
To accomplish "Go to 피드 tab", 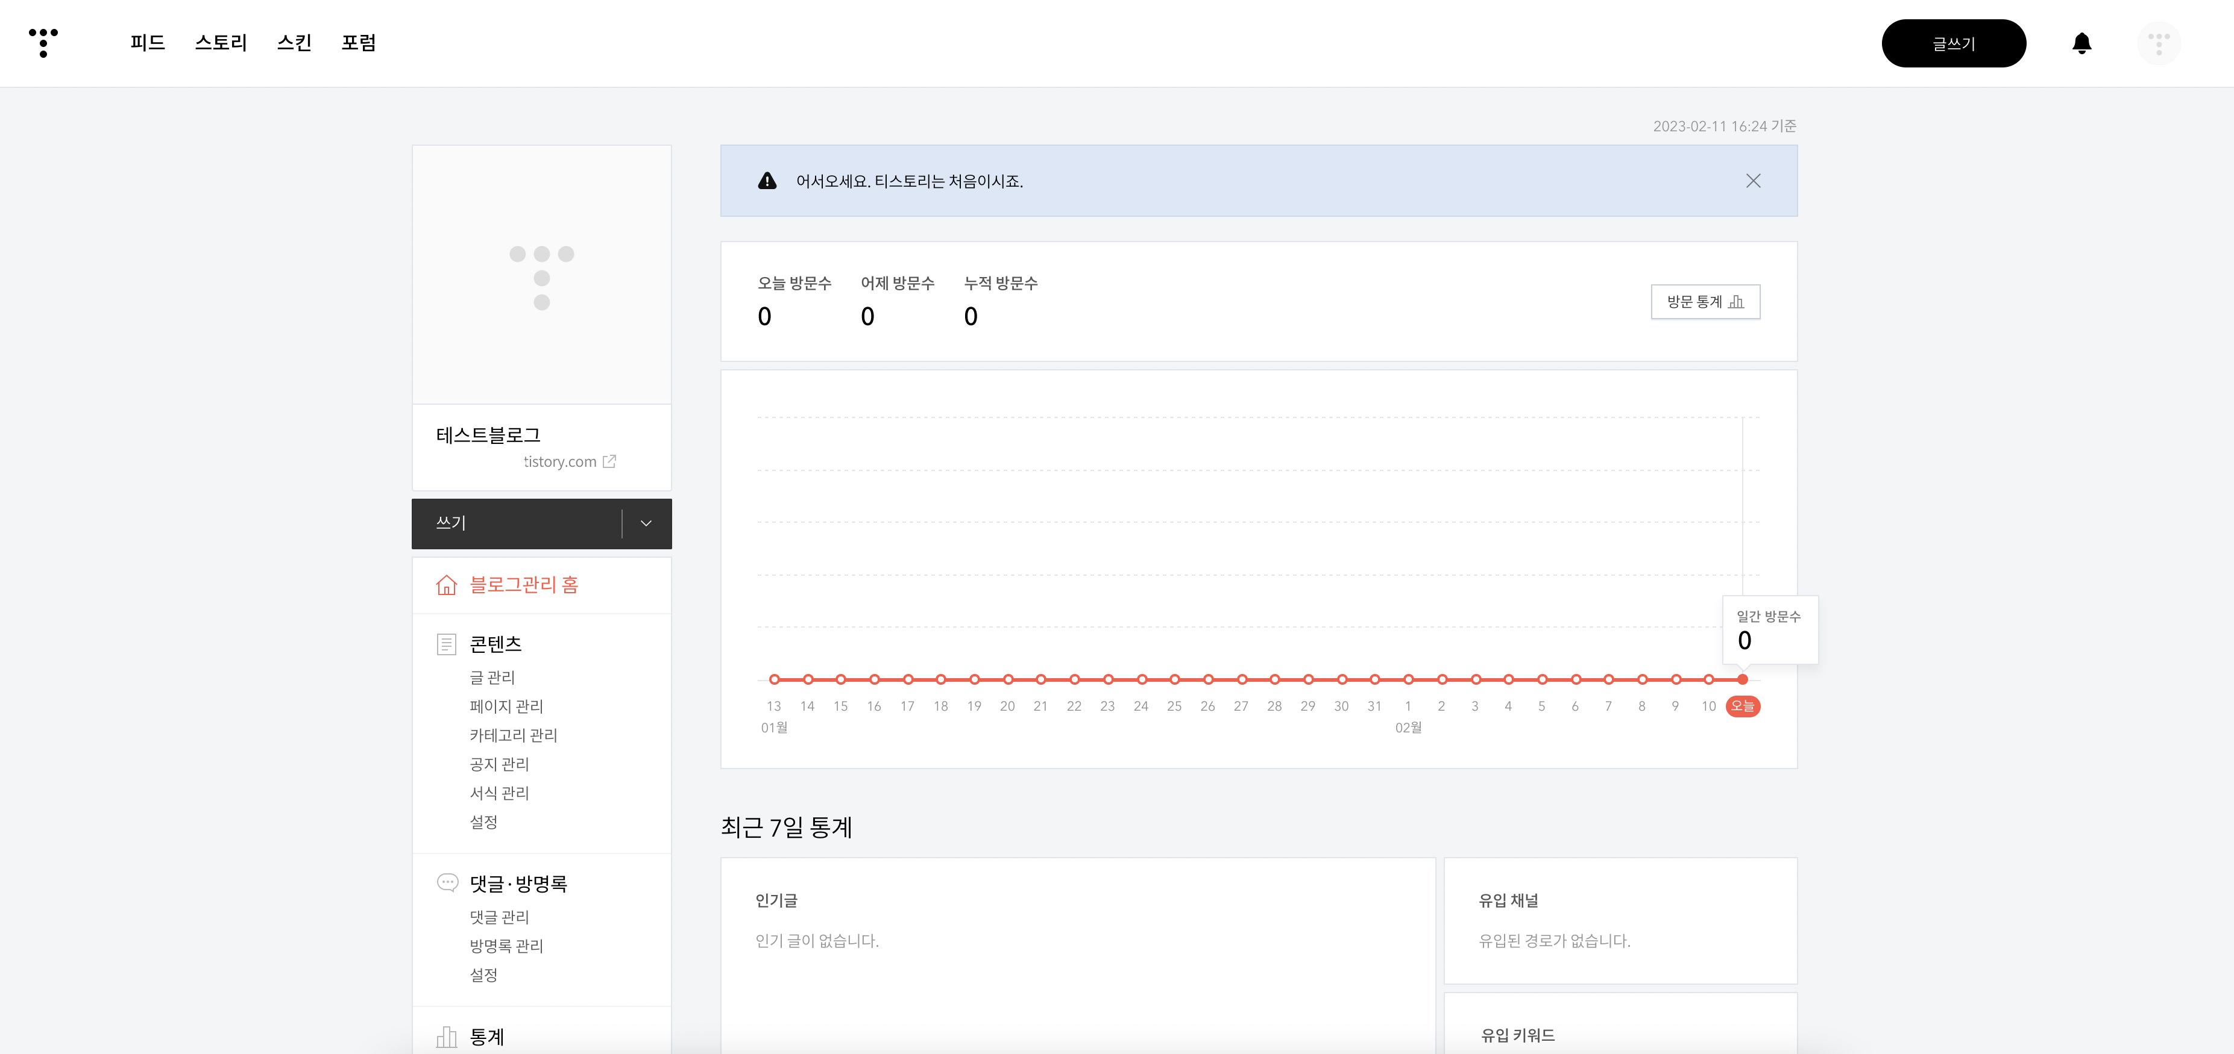I will [x=148, y=43].
